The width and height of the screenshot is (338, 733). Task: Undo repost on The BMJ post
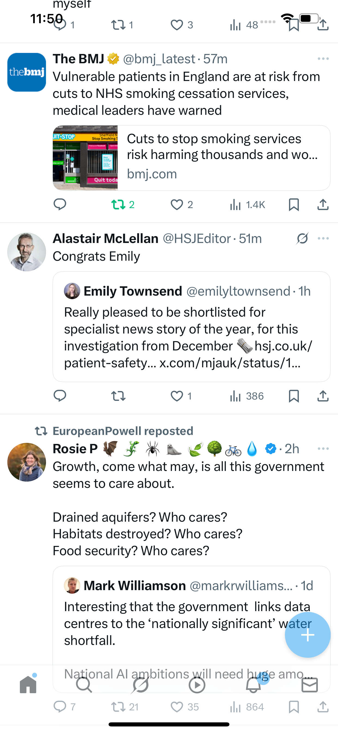[119, 204]
